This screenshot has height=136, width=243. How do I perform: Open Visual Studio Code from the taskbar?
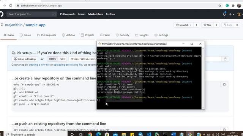(x=149, y=134)
